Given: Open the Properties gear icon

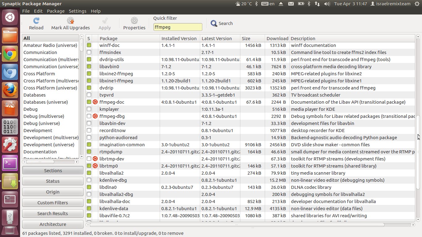Looking at the screenshot, I should (134, 21).
